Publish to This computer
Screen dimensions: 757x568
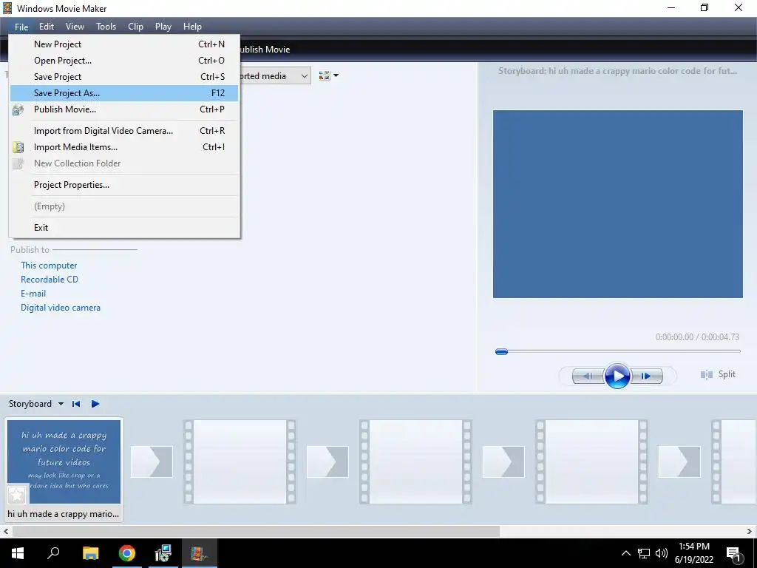tap(49, 266)
